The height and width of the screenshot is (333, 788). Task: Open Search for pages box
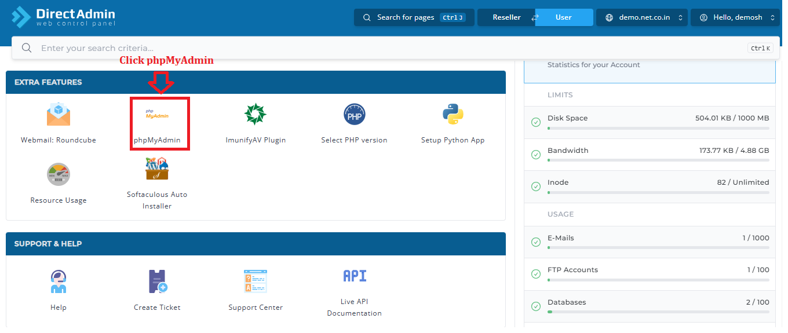click(x=414, y=17)
